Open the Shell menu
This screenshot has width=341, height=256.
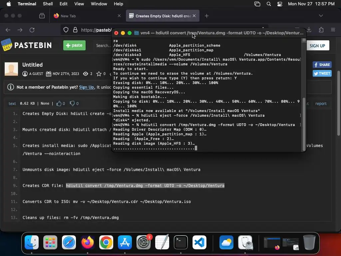tap(48, 4)
